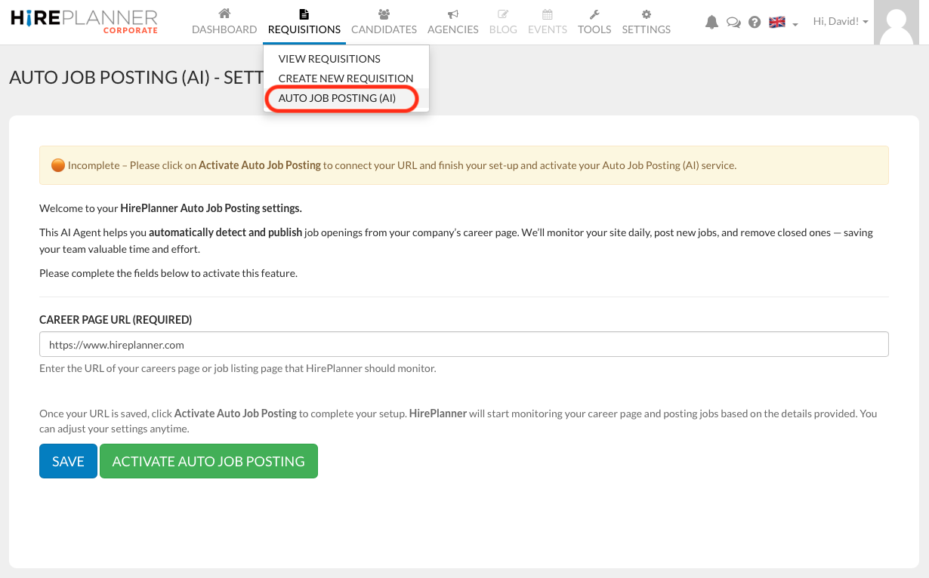Click the Career Page URL input field

click(464, 344)
